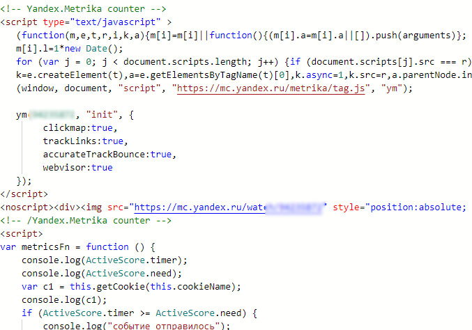Click the opening Yandex.Metrika counter comment
Screen dimensions: 472x330
[x=83, y=9]
